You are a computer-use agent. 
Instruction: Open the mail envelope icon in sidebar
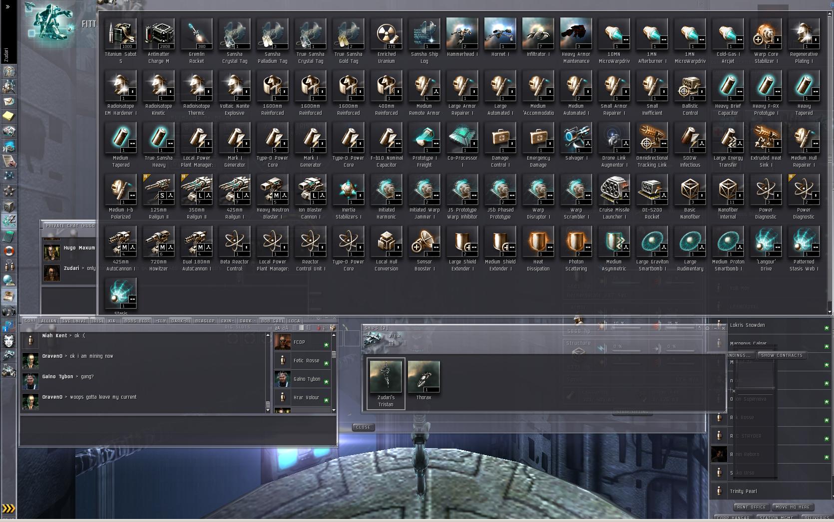click(x=8, y=102)
